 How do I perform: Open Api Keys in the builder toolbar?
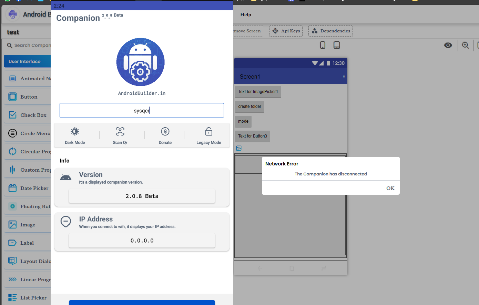(286, 31)
